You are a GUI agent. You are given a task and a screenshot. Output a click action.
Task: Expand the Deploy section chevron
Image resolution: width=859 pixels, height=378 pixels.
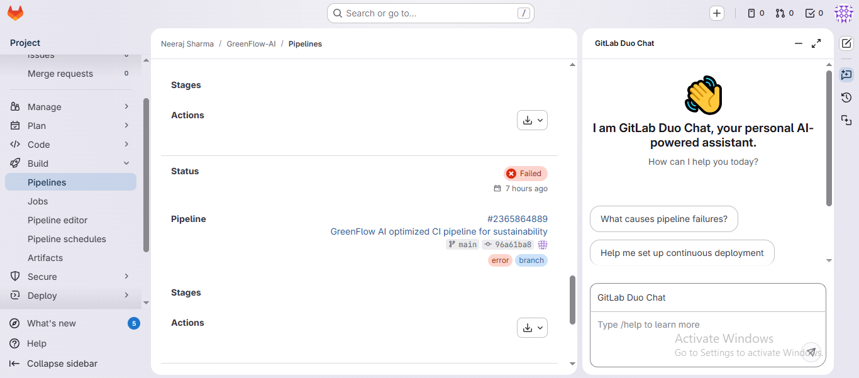tap(126, 296)
